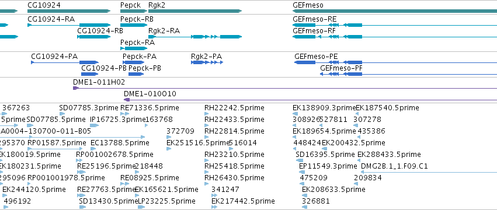Click the Pepck gene label
The width and height of the screenshot is (497, 210).
click(130, 5)
